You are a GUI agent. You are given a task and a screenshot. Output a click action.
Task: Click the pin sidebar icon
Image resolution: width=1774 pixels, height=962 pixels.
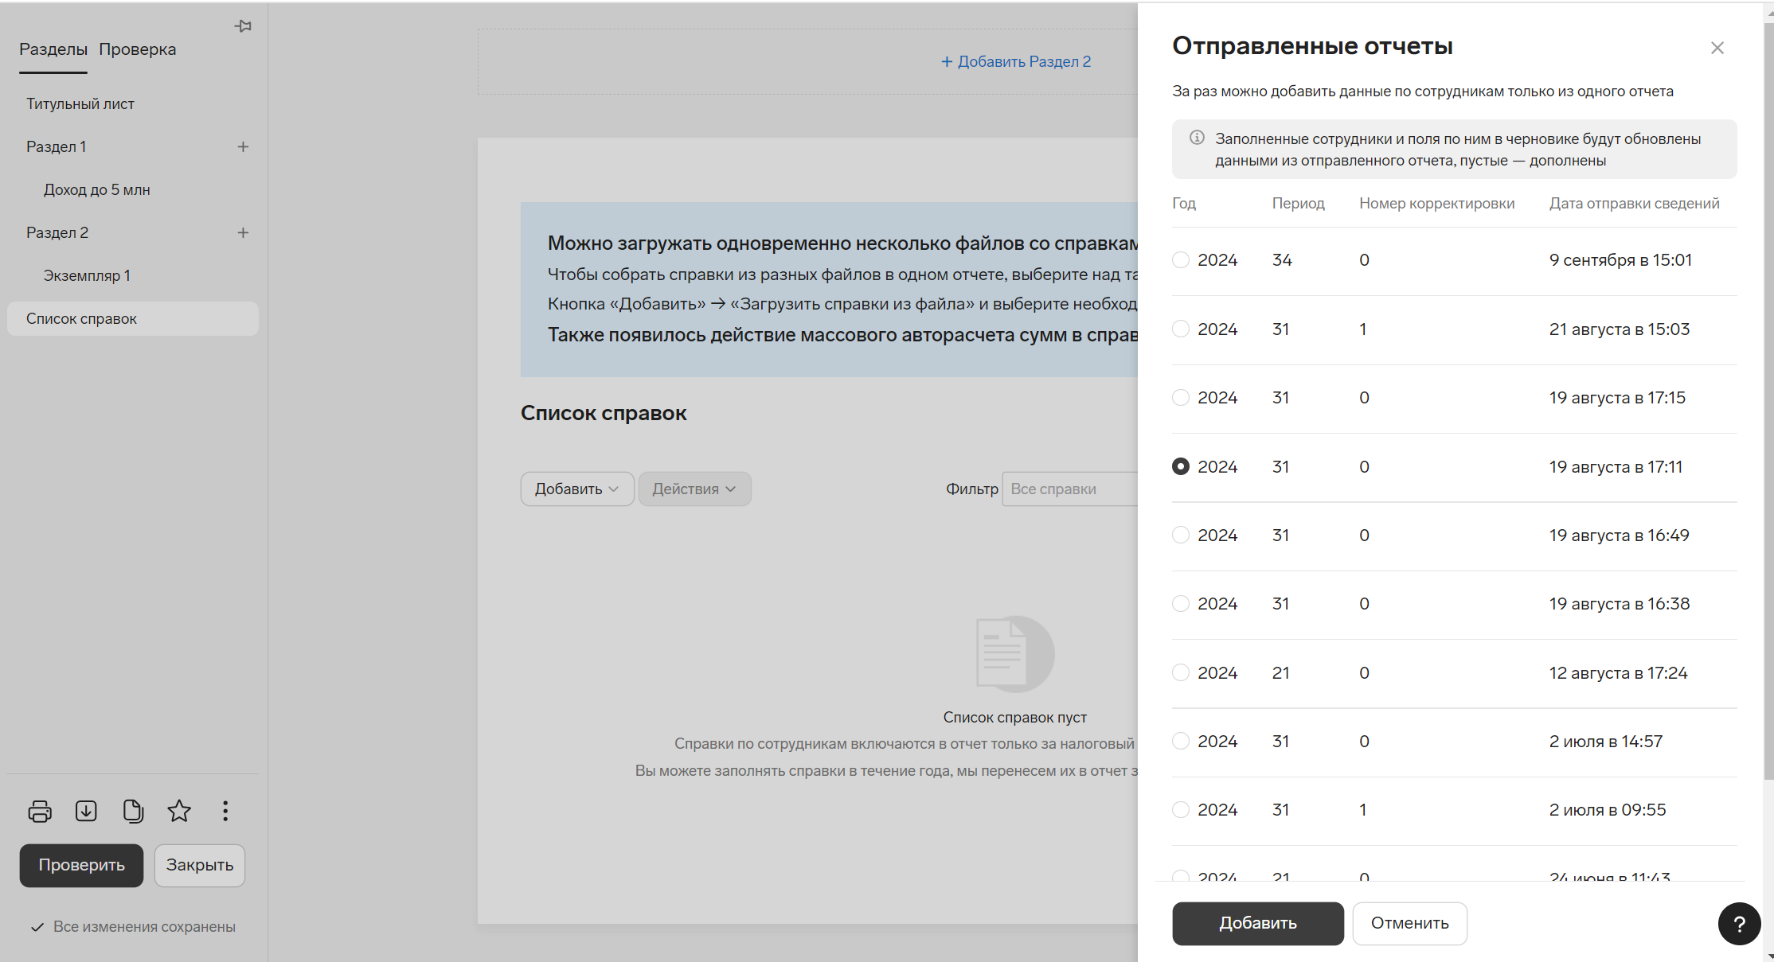[x=243, y=26]
